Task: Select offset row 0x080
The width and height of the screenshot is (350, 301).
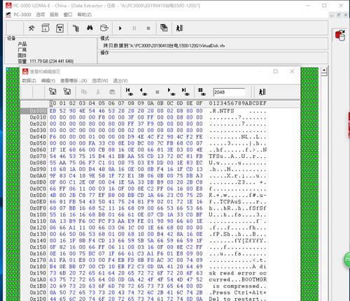Action: 38,163
